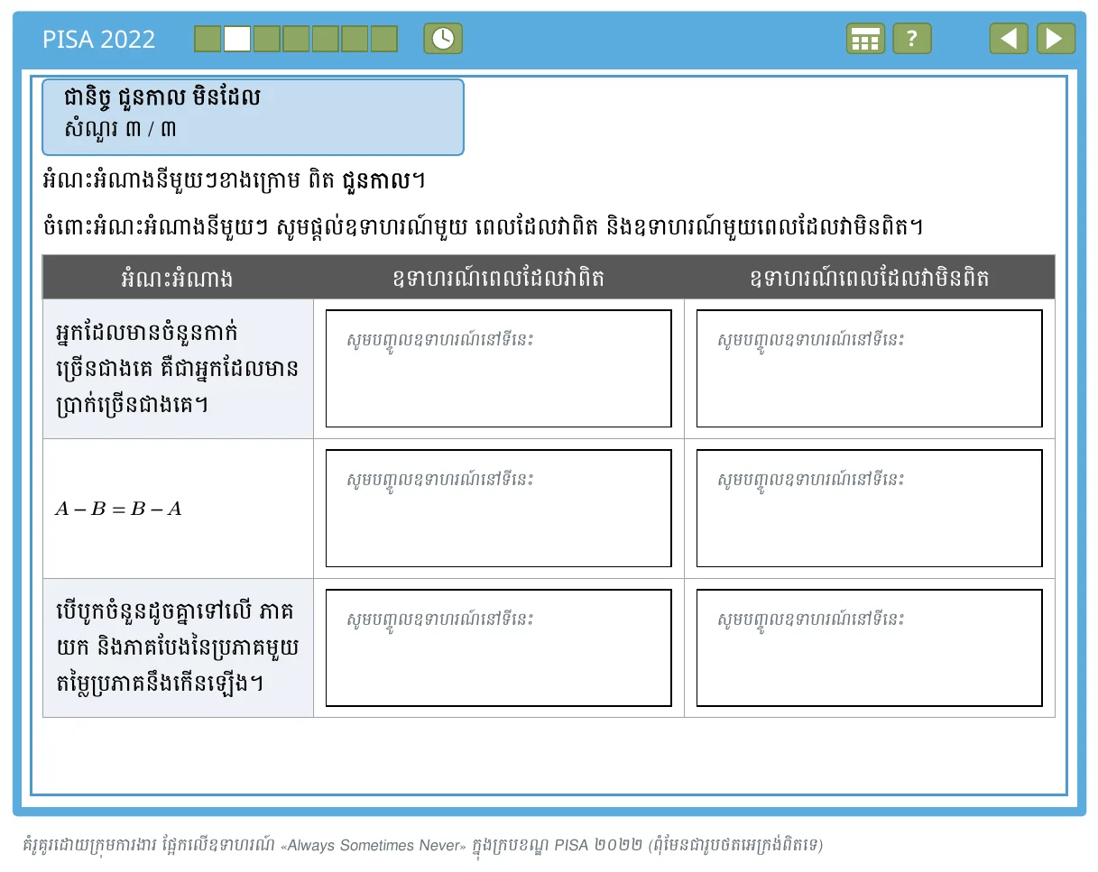Select the first progress square

208,39
